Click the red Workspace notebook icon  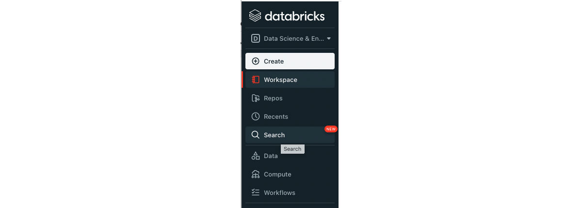[256, 80]
